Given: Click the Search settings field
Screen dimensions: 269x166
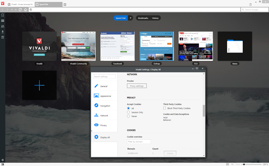Looking at the screenshot, I should coord(104,76).
